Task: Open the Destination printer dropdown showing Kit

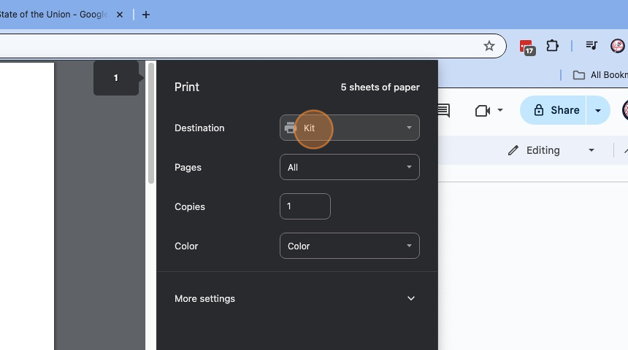Action: 349,128
